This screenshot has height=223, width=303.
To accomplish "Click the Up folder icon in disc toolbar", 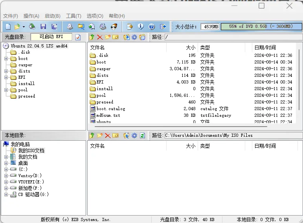I will coord(92,37).
